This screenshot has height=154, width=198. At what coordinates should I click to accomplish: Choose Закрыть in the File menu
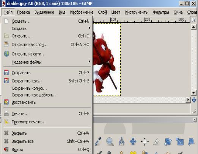point(47,133)
